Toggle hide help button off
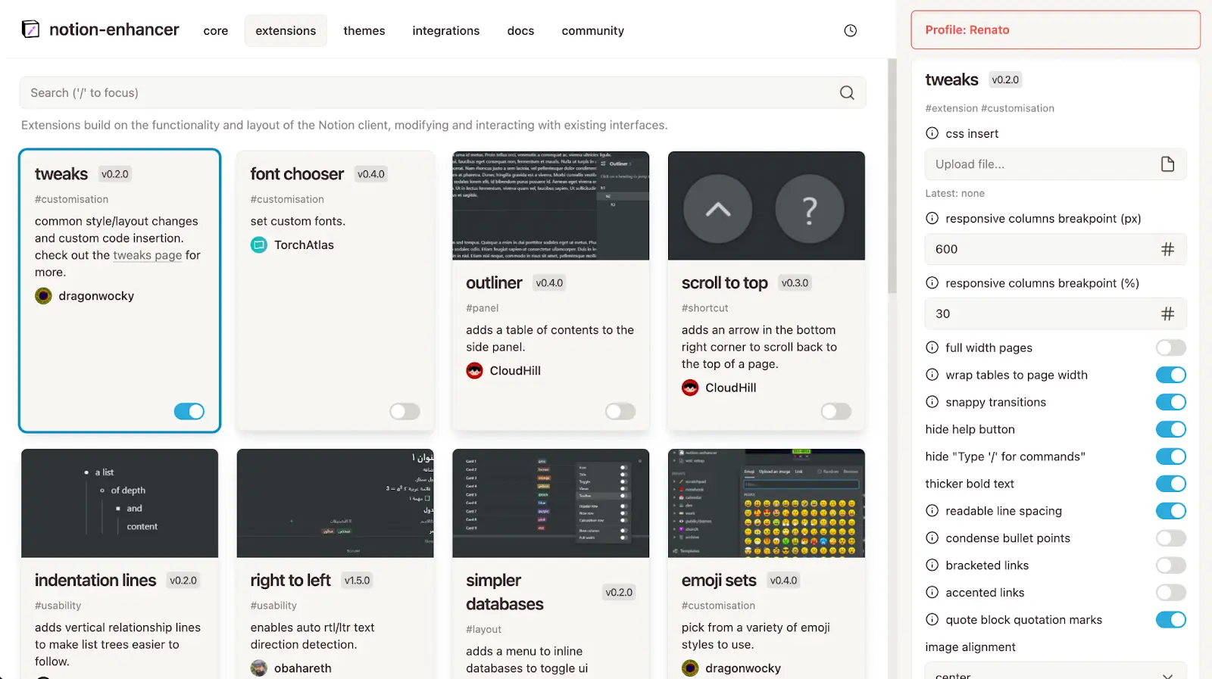The height and width of the screenshot is (679, 1212). (x=1171, y=429)
